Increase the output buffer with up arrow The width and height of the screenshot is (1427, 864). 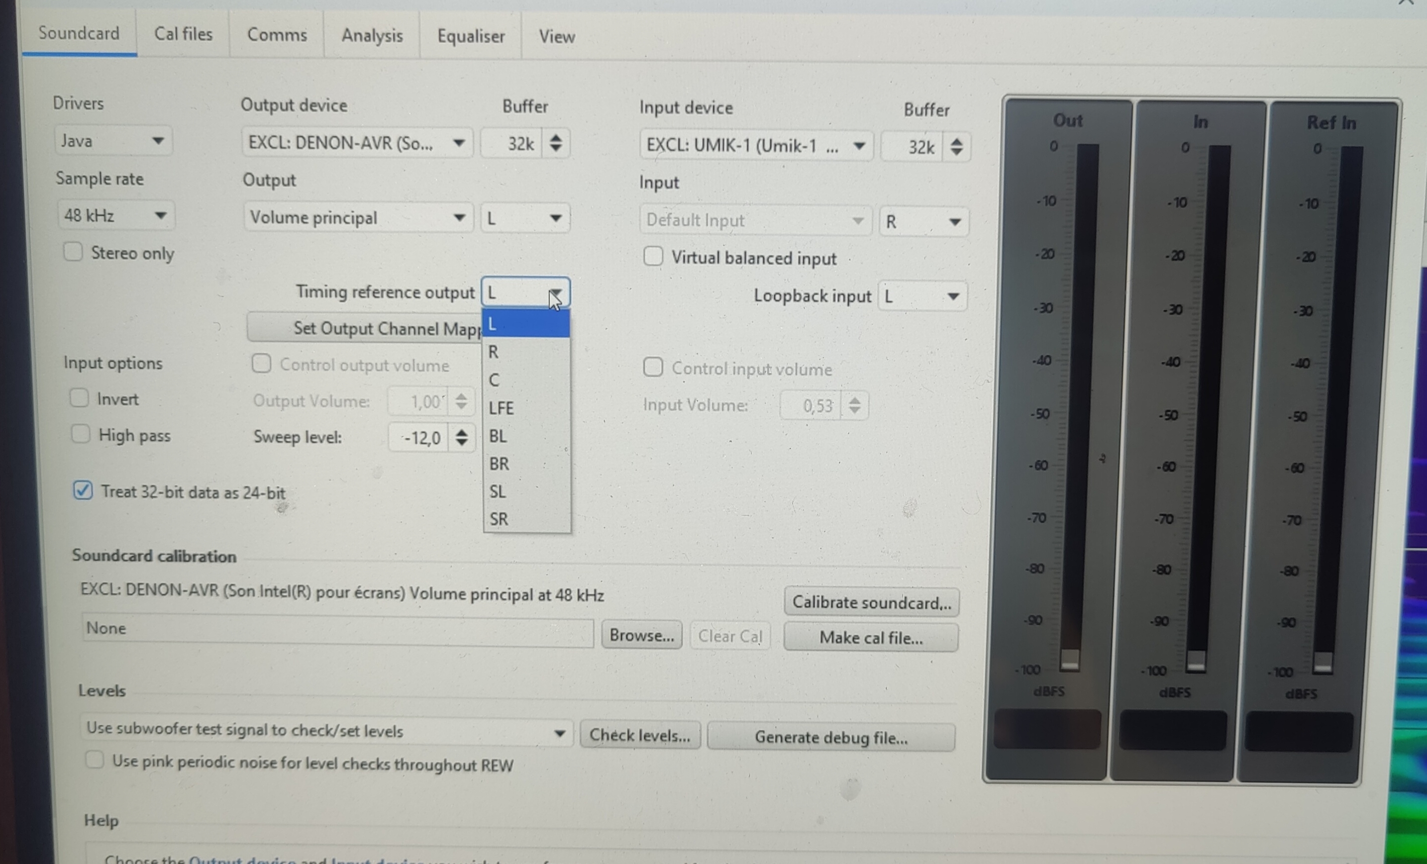(x=555, y=138)
